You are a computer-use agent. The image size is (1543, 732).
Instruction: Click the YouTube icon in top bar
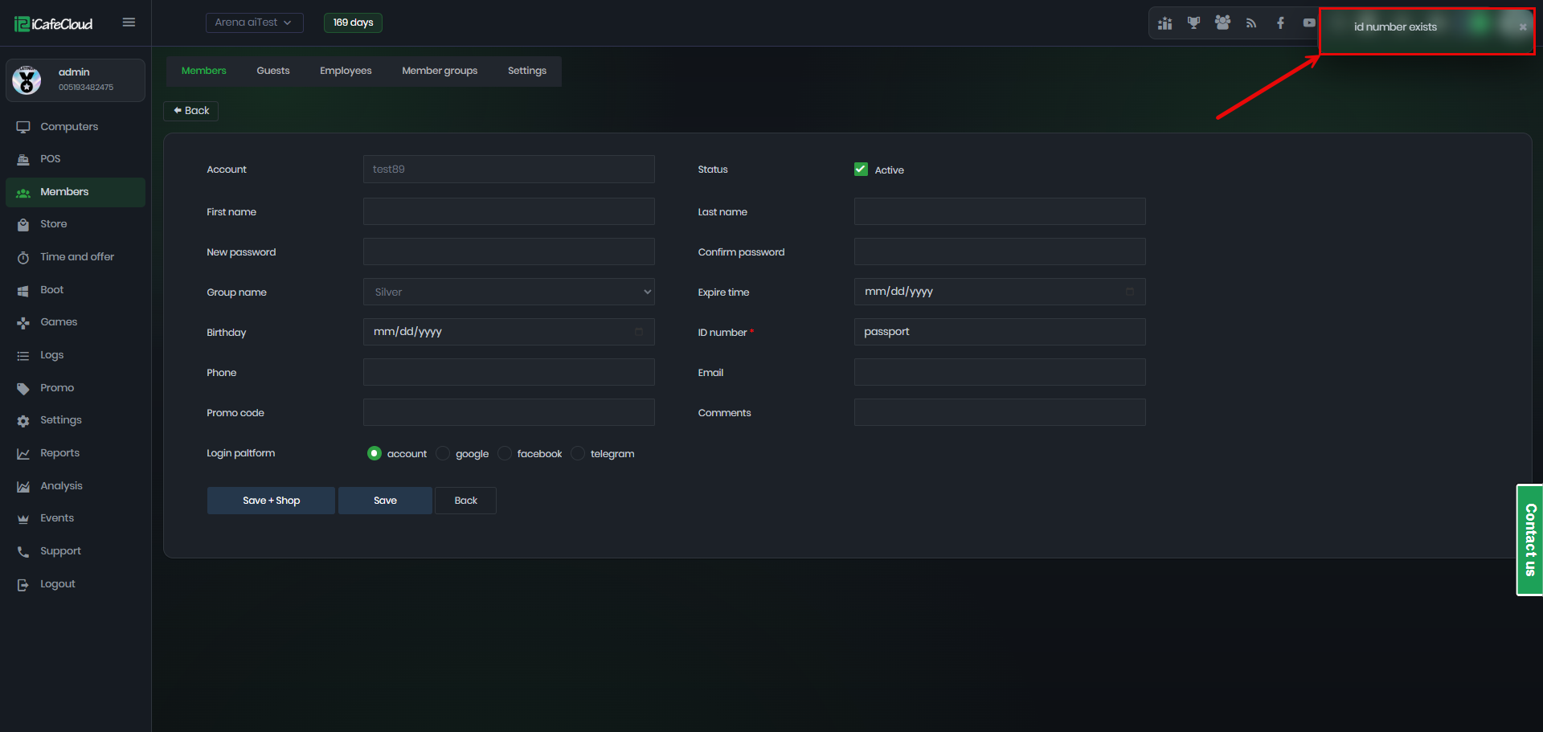pyautogui.click(x=1308, y=23)
